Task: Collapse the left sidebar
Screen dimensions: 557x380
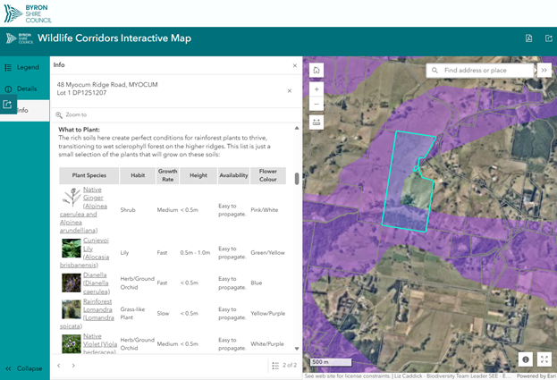Action: point(24,368)
